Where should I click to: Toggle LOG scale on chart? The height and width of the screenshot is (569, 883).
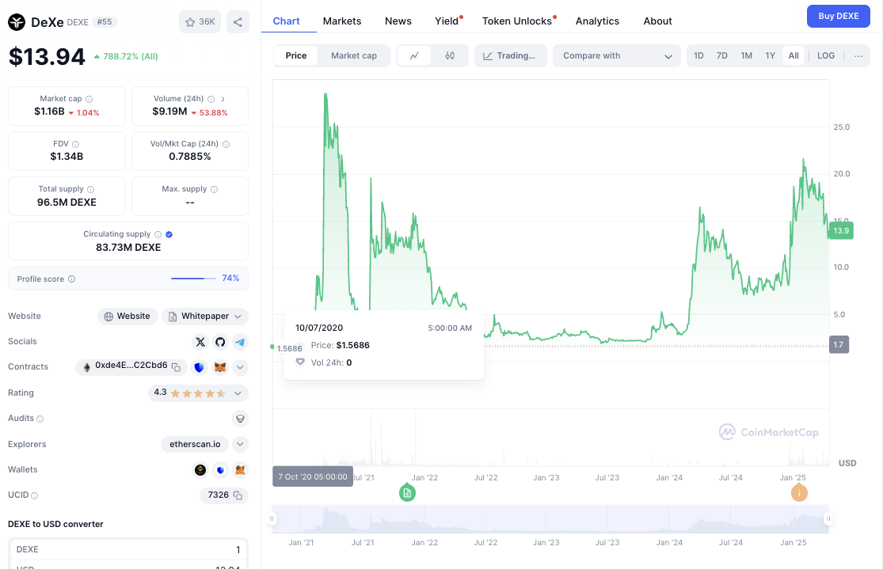(x=826, y=55)
